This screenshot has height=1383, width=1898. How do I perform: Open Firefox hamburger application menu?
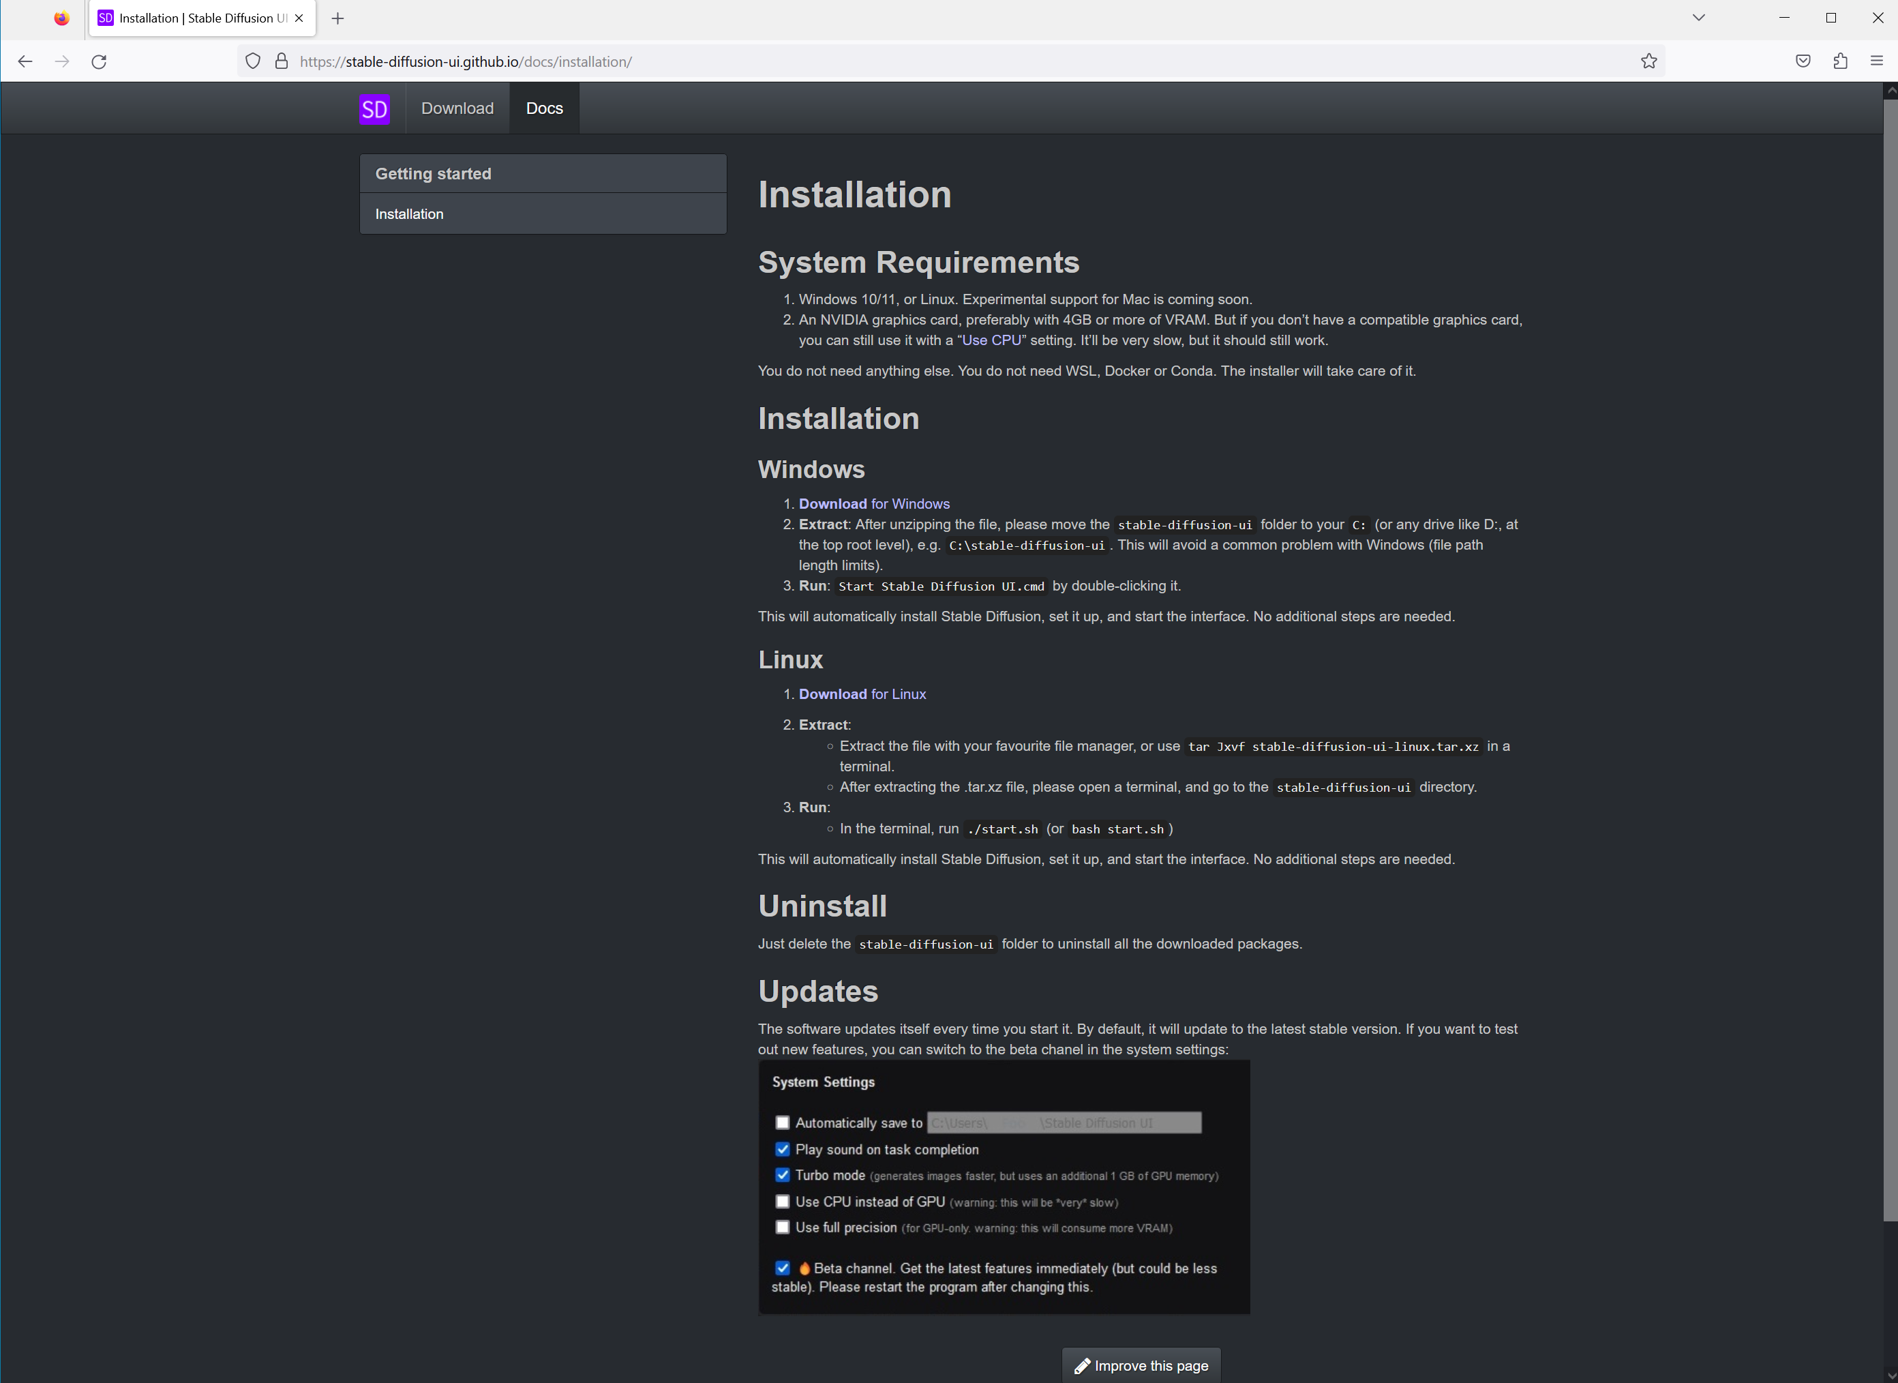tap(1876, 61)
